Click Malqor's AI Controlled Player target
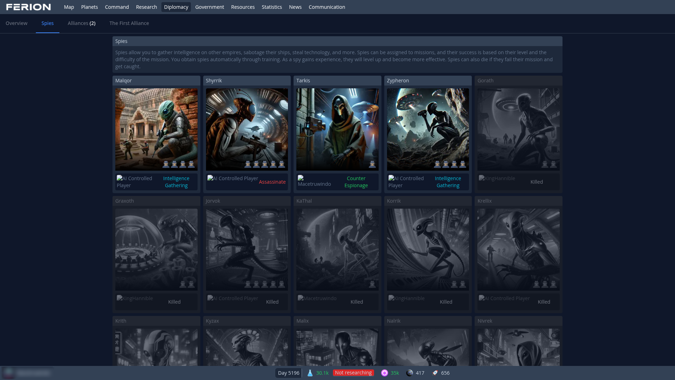675x380 pixels. pos(135,182)
